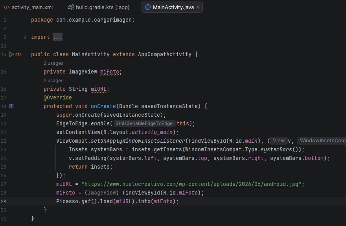346x226 pixels.
Task: Close the MainActivity.java tab
Action: click(x=198, y=7)
